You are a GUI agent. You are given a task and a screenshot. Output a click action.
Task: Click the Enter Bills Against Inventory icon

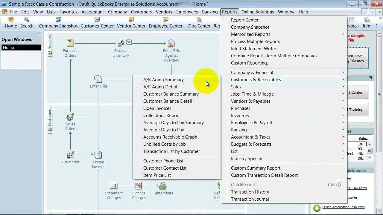[171, 44]
